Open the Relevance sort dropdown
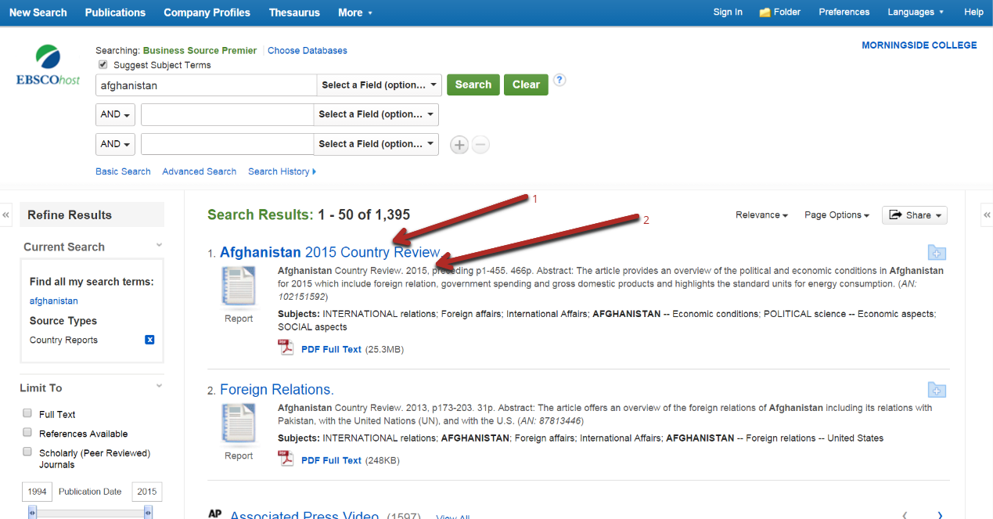Viewport: 993px width, 519px height. click(761, 215)
